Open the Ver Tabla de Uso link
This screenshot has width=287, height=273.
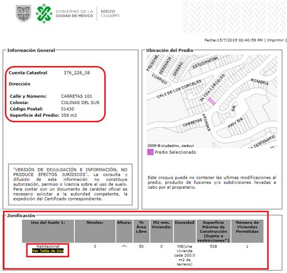48,251
